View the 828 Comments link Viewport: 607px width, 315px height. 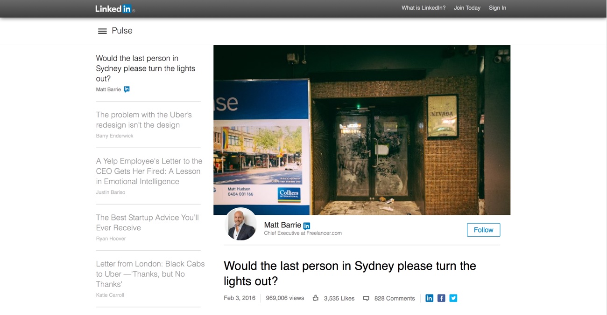tap(395, 298)
